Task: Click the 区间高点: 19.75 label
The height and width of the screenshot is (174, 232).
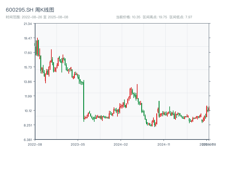Action: coord(155,17)
